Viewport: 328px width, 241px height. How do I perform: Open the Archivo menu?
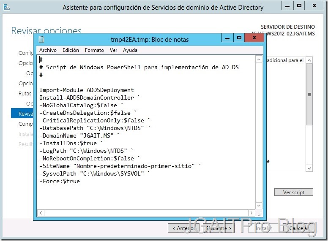point(48,50)
